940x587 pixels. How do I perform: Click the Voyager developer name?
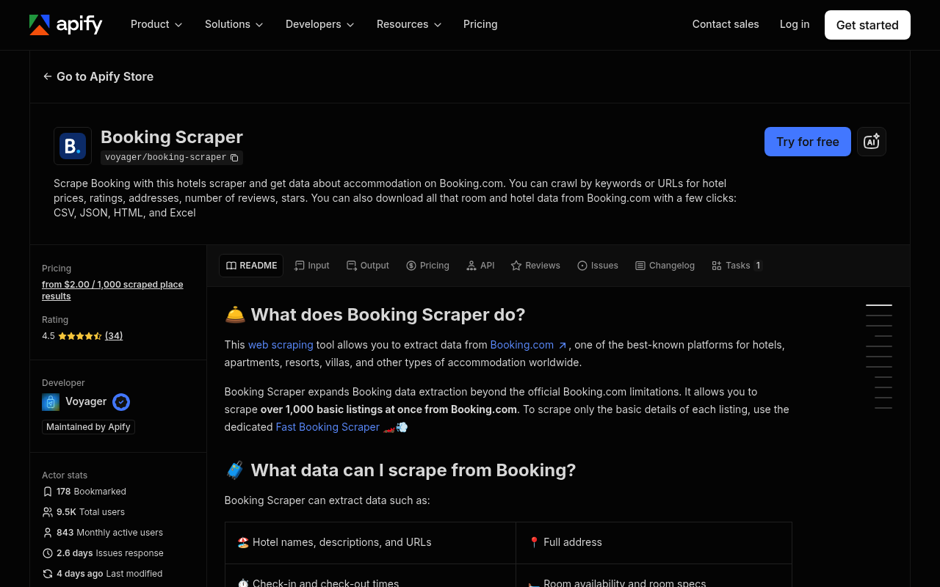(x=86, y=402)
